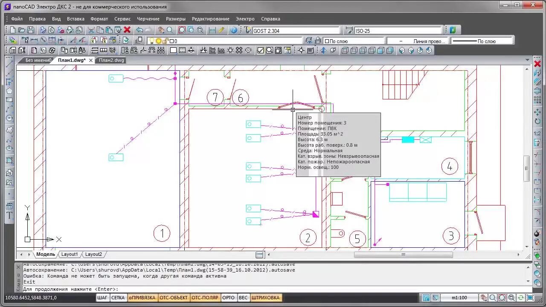Open the Редактирование menu

[211, 19]
